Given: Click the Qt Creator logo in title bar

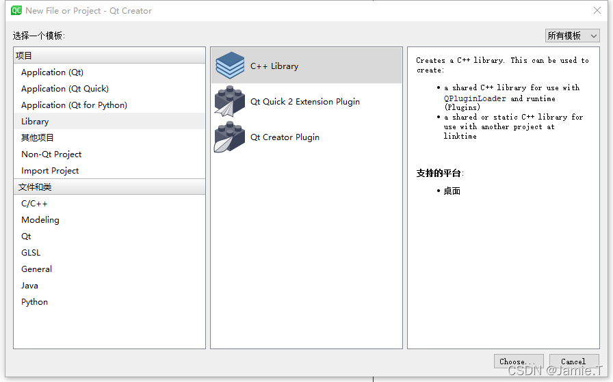Looking at the screenshot, I should coord(16,10).
